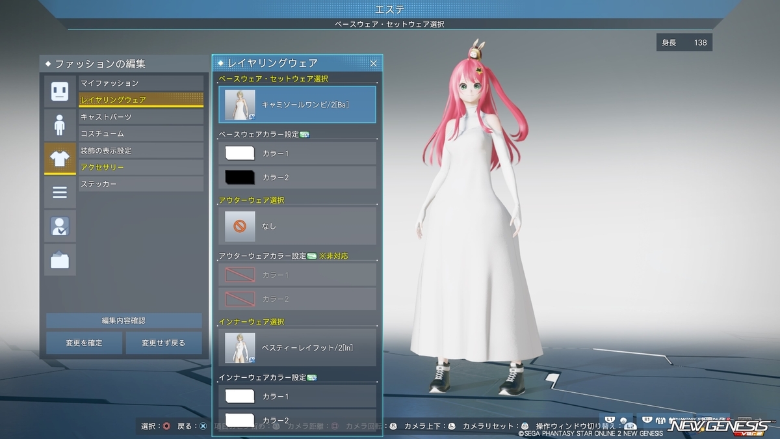Open アクセサリー menu item
Image resolution: width=780 pixels, height=439 pixels.
point(141,168)
